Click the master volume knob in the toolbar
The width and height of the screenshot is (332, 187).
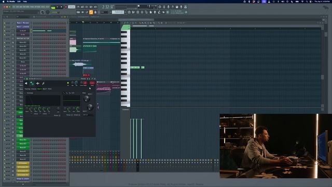coord(43,12)
